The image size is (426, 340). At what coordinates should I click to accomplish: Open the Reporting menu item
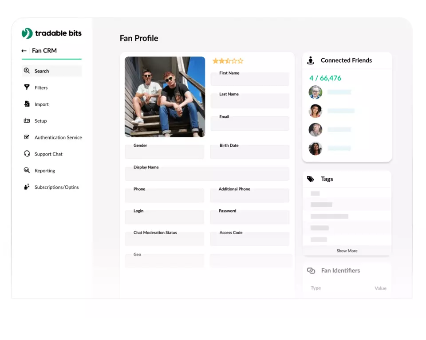click(45, 171)
